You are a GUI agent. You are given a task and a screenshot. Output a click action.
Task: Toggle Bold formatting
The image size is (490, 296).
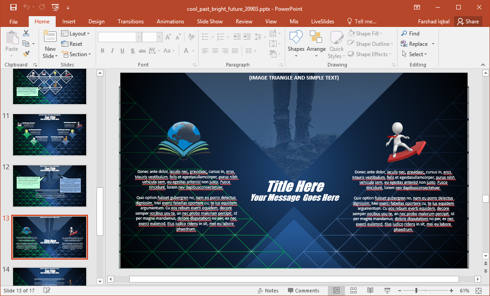coord(102,51)
